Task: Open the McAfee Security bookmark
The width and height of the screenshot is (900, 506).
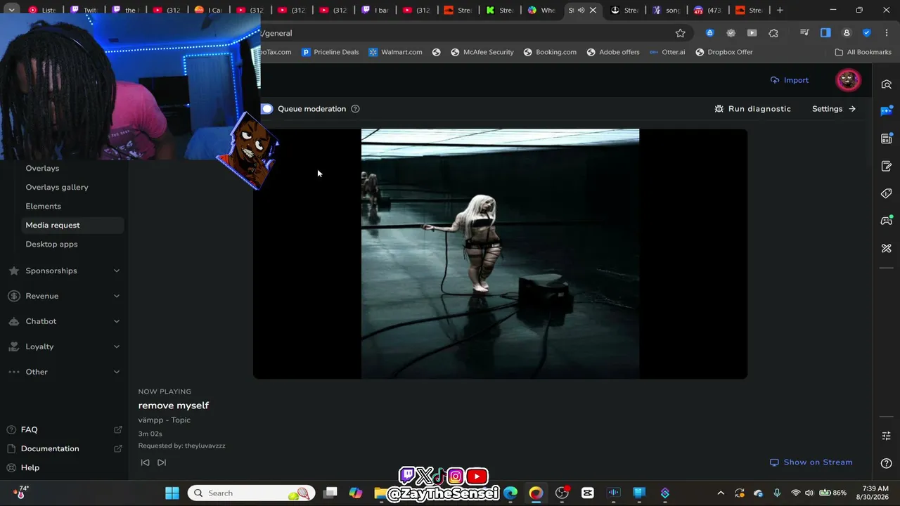Action: coord(482,52)
